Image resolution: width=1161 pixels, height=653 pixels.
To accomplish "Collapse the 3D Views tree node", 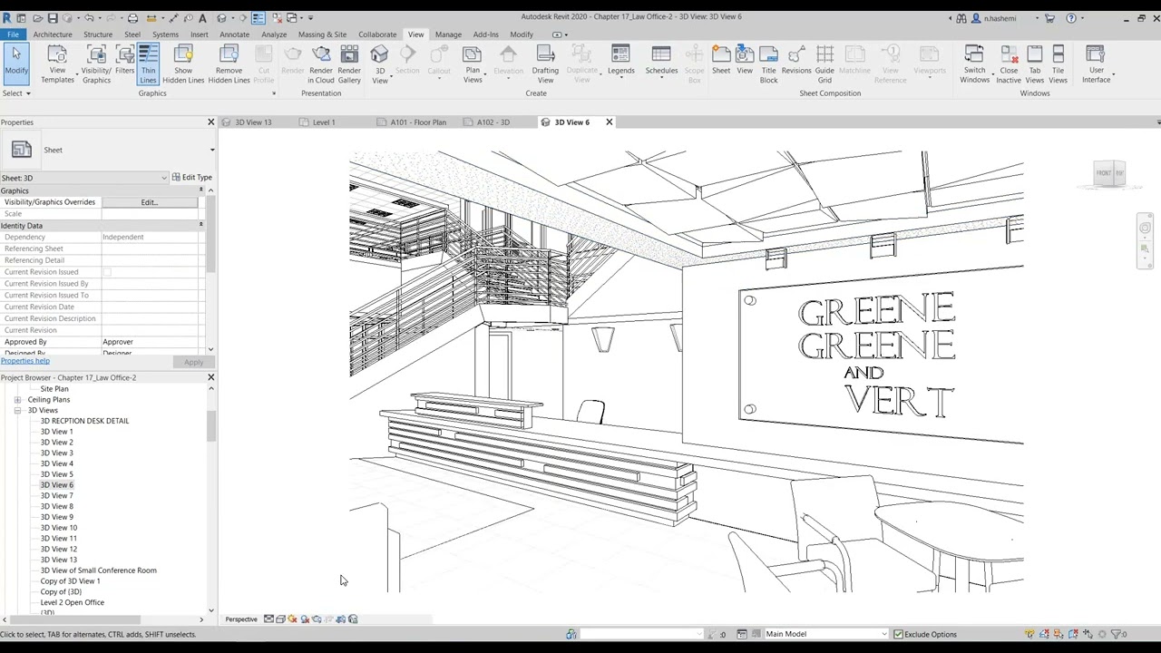I will click(x=17, y=411).
